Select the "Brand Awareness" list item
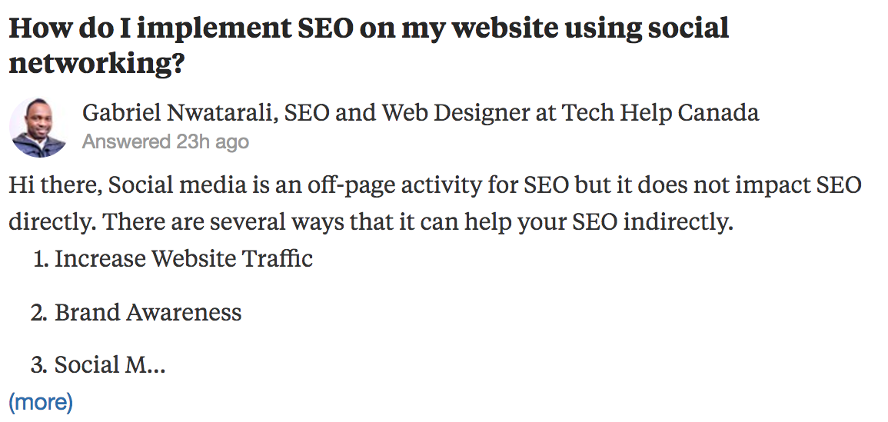 pyautogui.click(x=148, y=312)
